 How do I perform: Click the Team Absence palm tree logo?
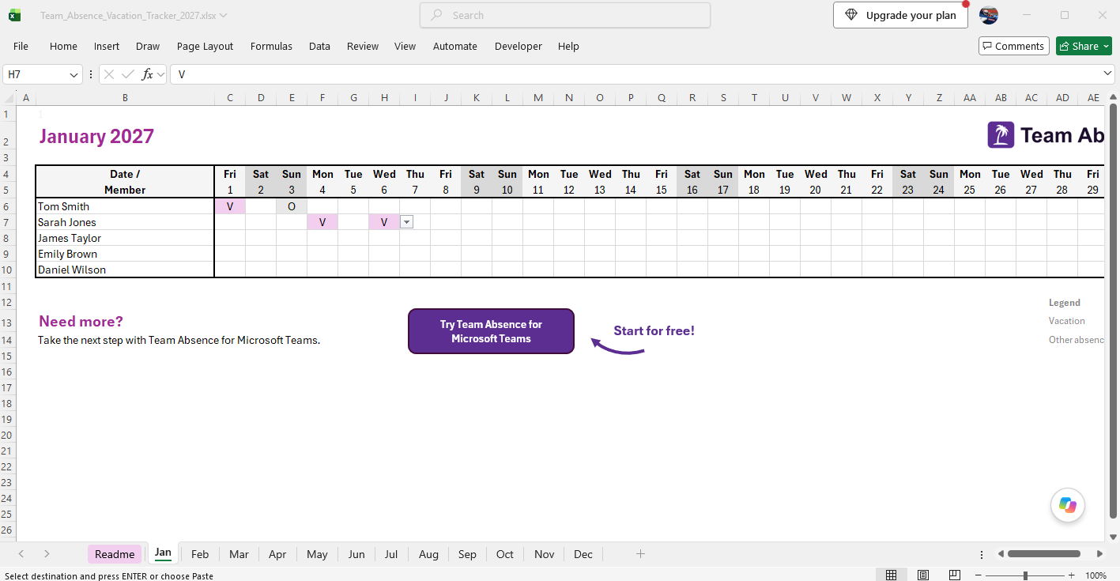(1001, 135)
